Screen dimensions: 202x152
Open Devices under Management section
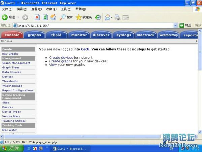[7, 77]
